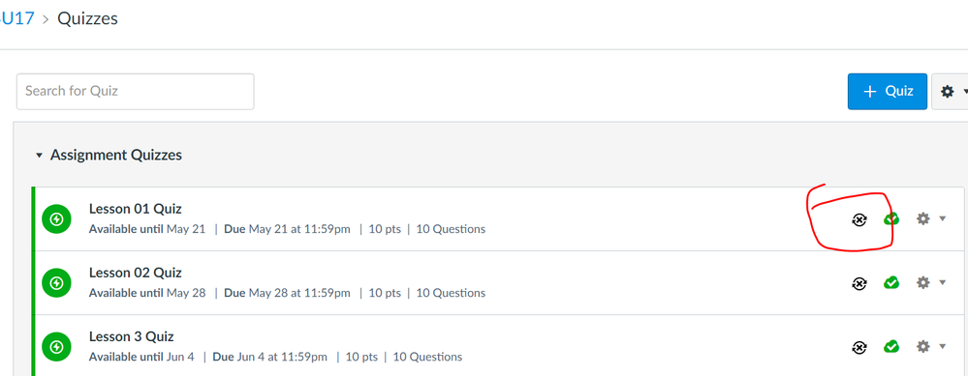
Task: Toggle the green publish cloud for Lesson 3 Quiz
Action: [x=890, y=346]
